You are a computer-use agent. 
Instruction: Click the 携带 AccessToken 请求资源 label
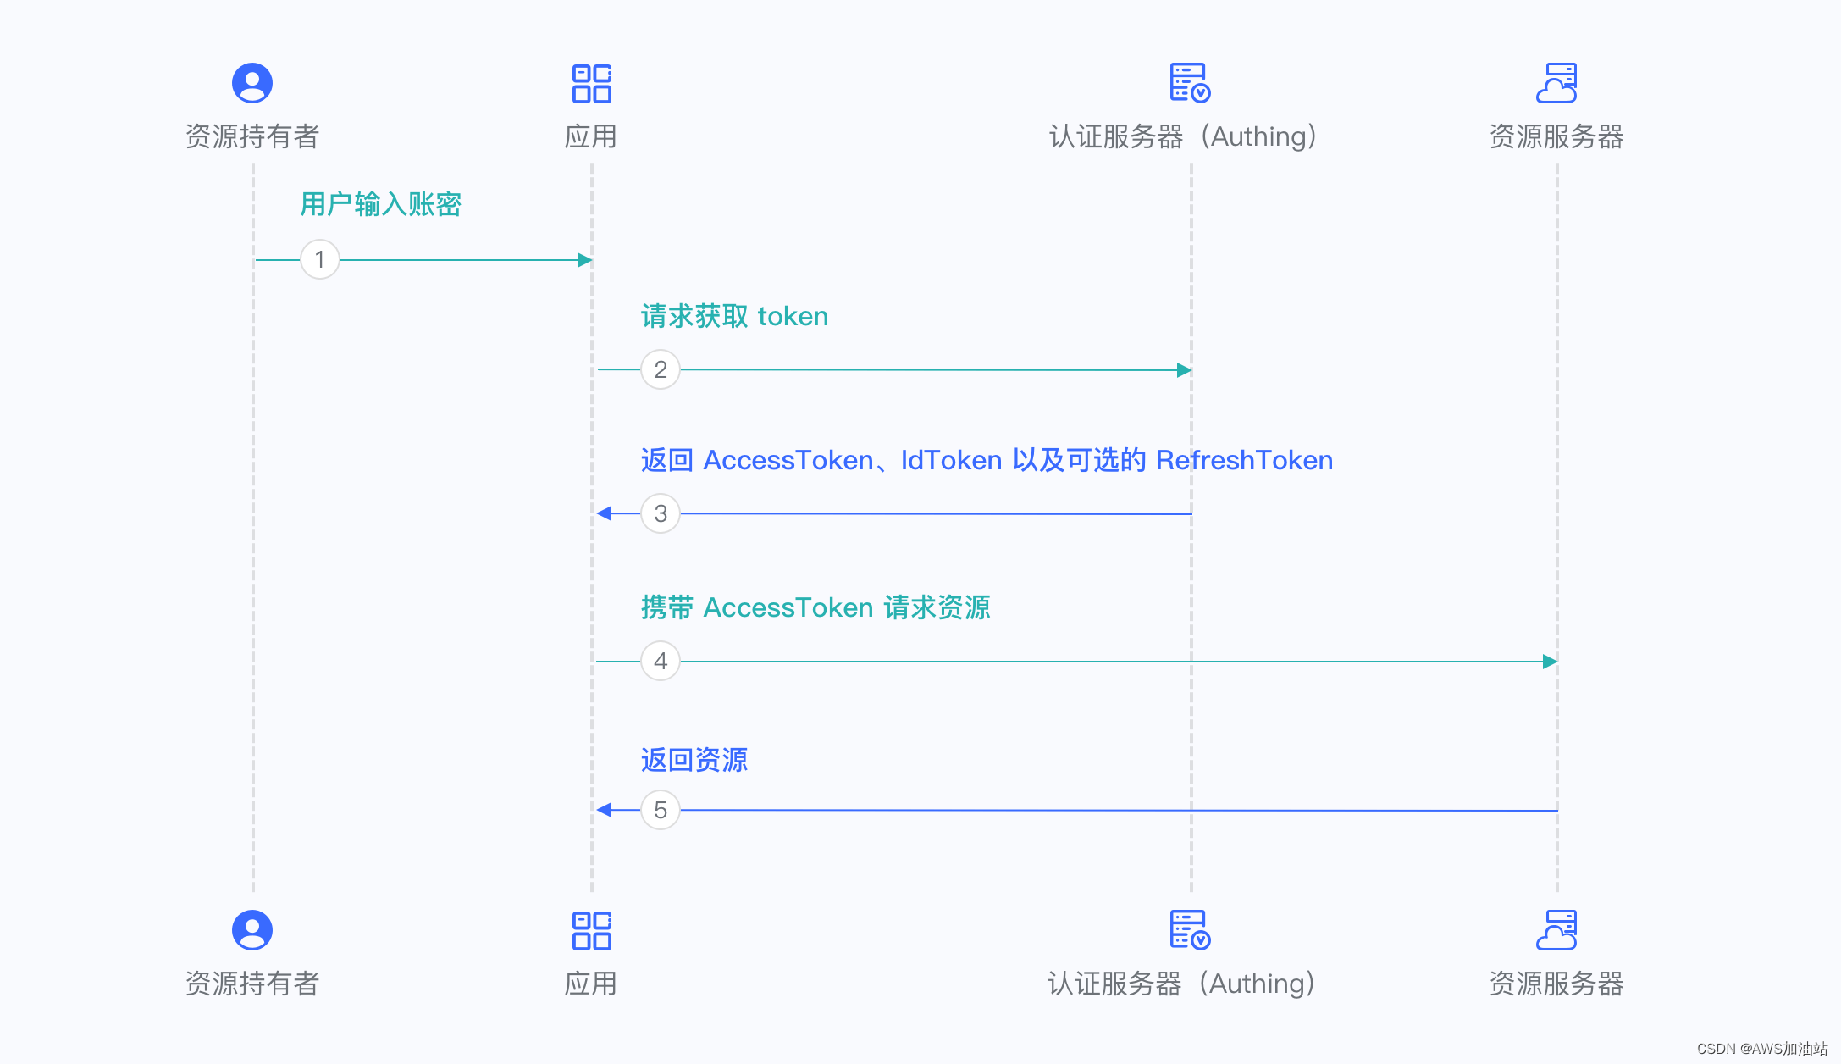coord(816,607)
